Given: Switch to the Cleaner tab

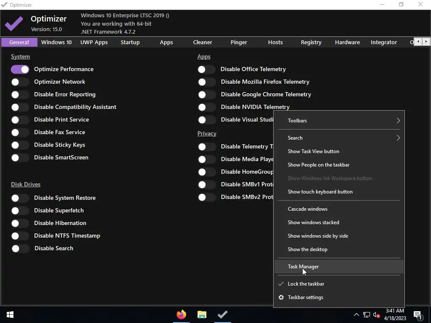Looking at the screenshot, I should [x=202, y=42].
